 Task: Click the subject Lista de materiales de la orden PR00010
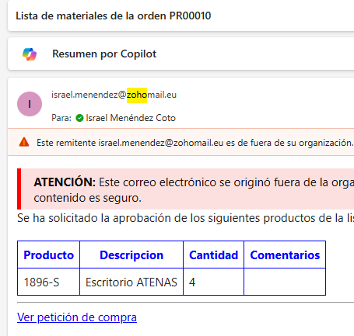pos(114,16)
